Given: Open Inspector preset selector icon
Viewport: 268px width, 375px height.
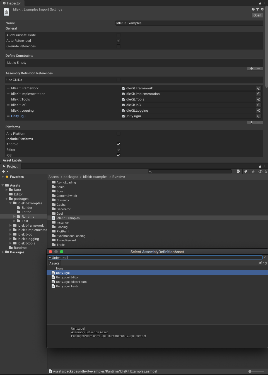Looking at the screenshot, I should (258, 9).
